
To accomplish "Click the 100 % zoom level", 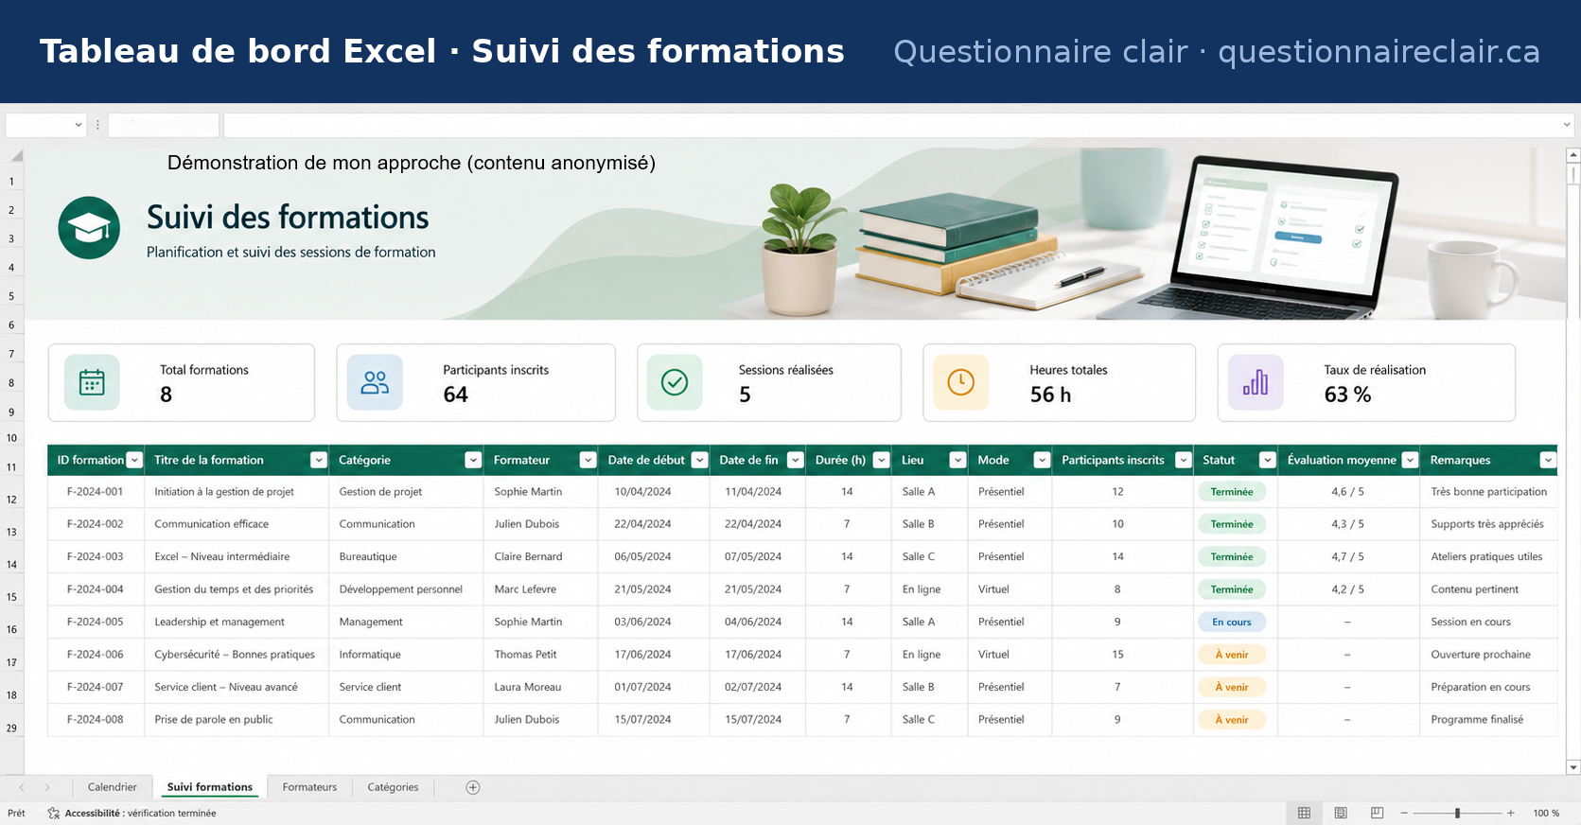I will (x=1546, y=813).
